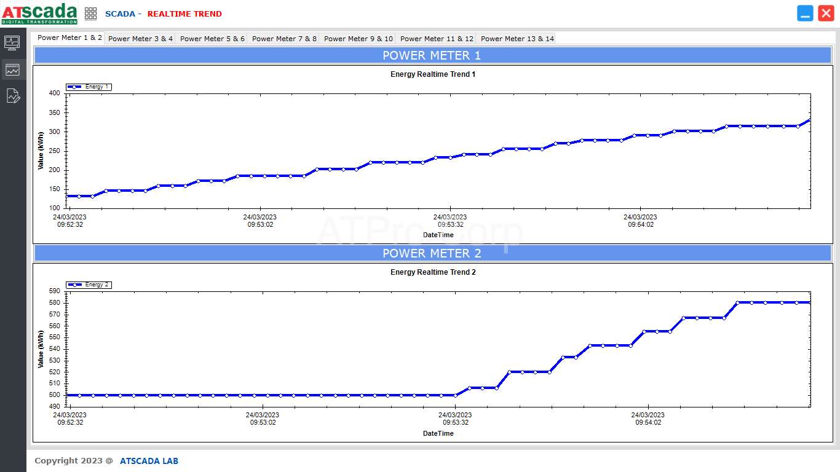
Task: Minimize the SCADA window
Action: (805, 14)
